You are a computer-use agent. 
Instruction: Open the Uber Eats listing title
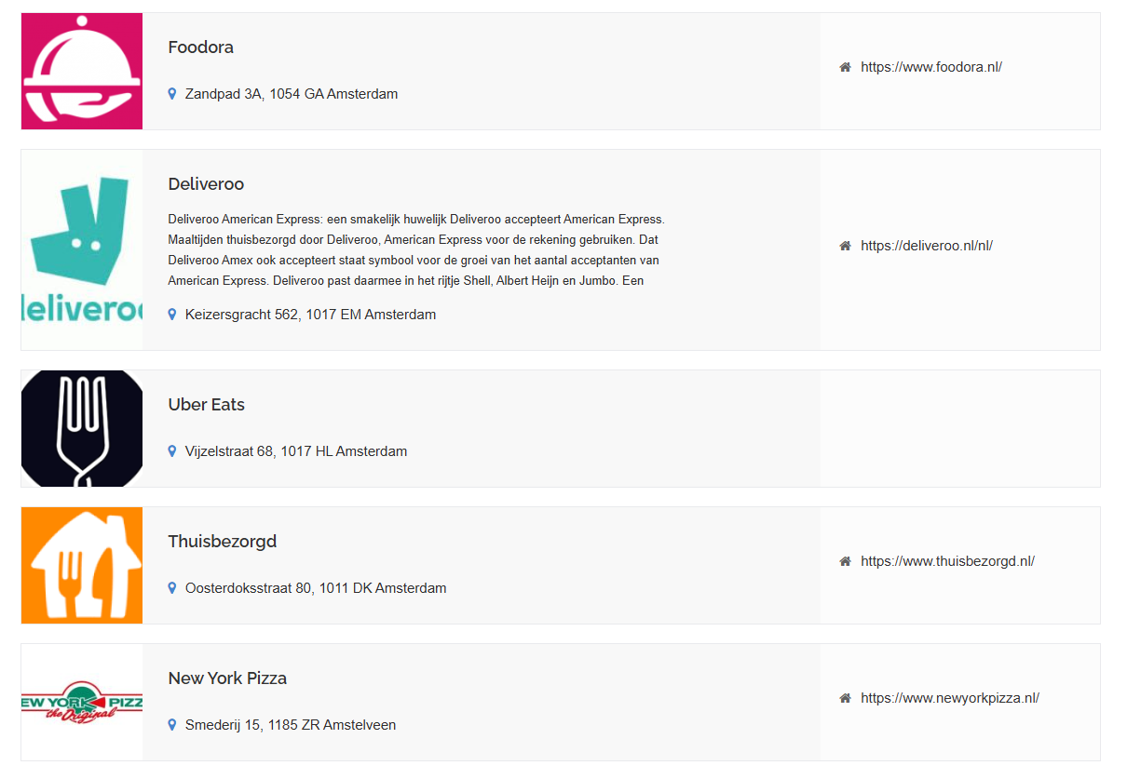206,405
